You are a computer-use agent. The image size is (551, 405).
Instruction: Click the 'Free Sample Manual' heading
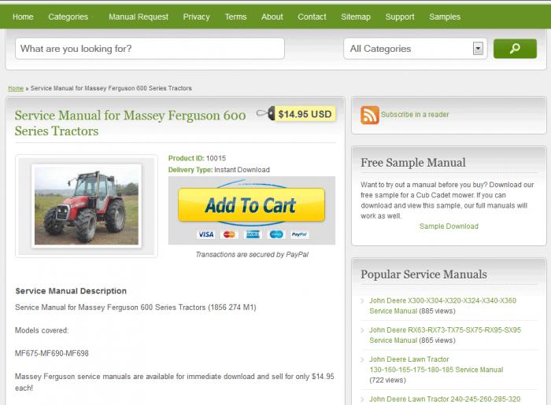pos(413,163)
